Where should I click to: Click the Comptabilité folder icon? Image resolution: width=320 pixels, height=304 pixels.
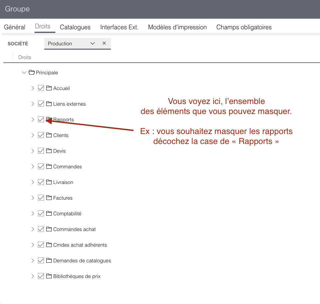click(x=49, y=213)
